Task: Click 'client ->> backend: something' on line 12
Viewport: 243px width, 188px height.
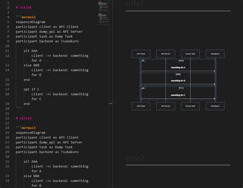Action: (x=60, y=56)
